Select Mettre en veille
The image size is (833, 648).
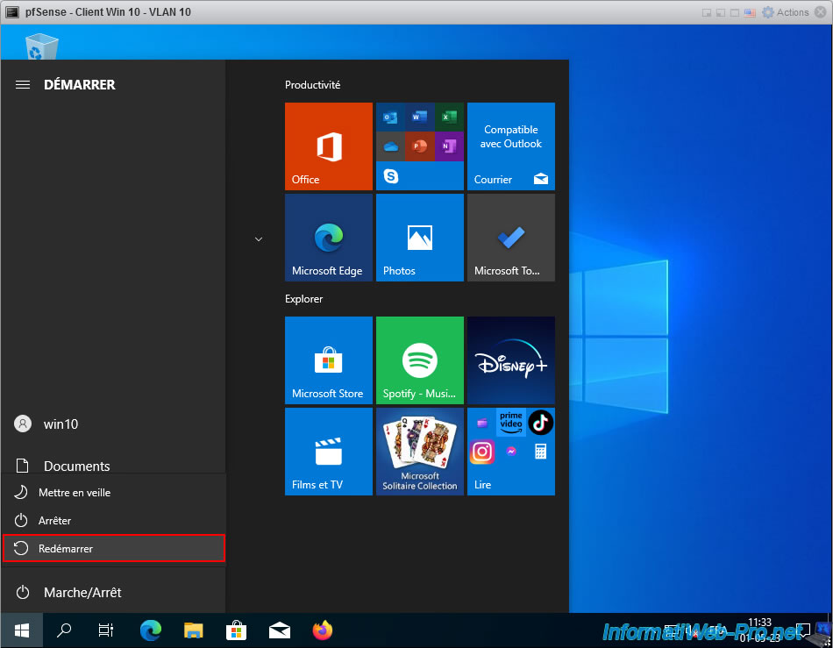click(x=114, y=493)
